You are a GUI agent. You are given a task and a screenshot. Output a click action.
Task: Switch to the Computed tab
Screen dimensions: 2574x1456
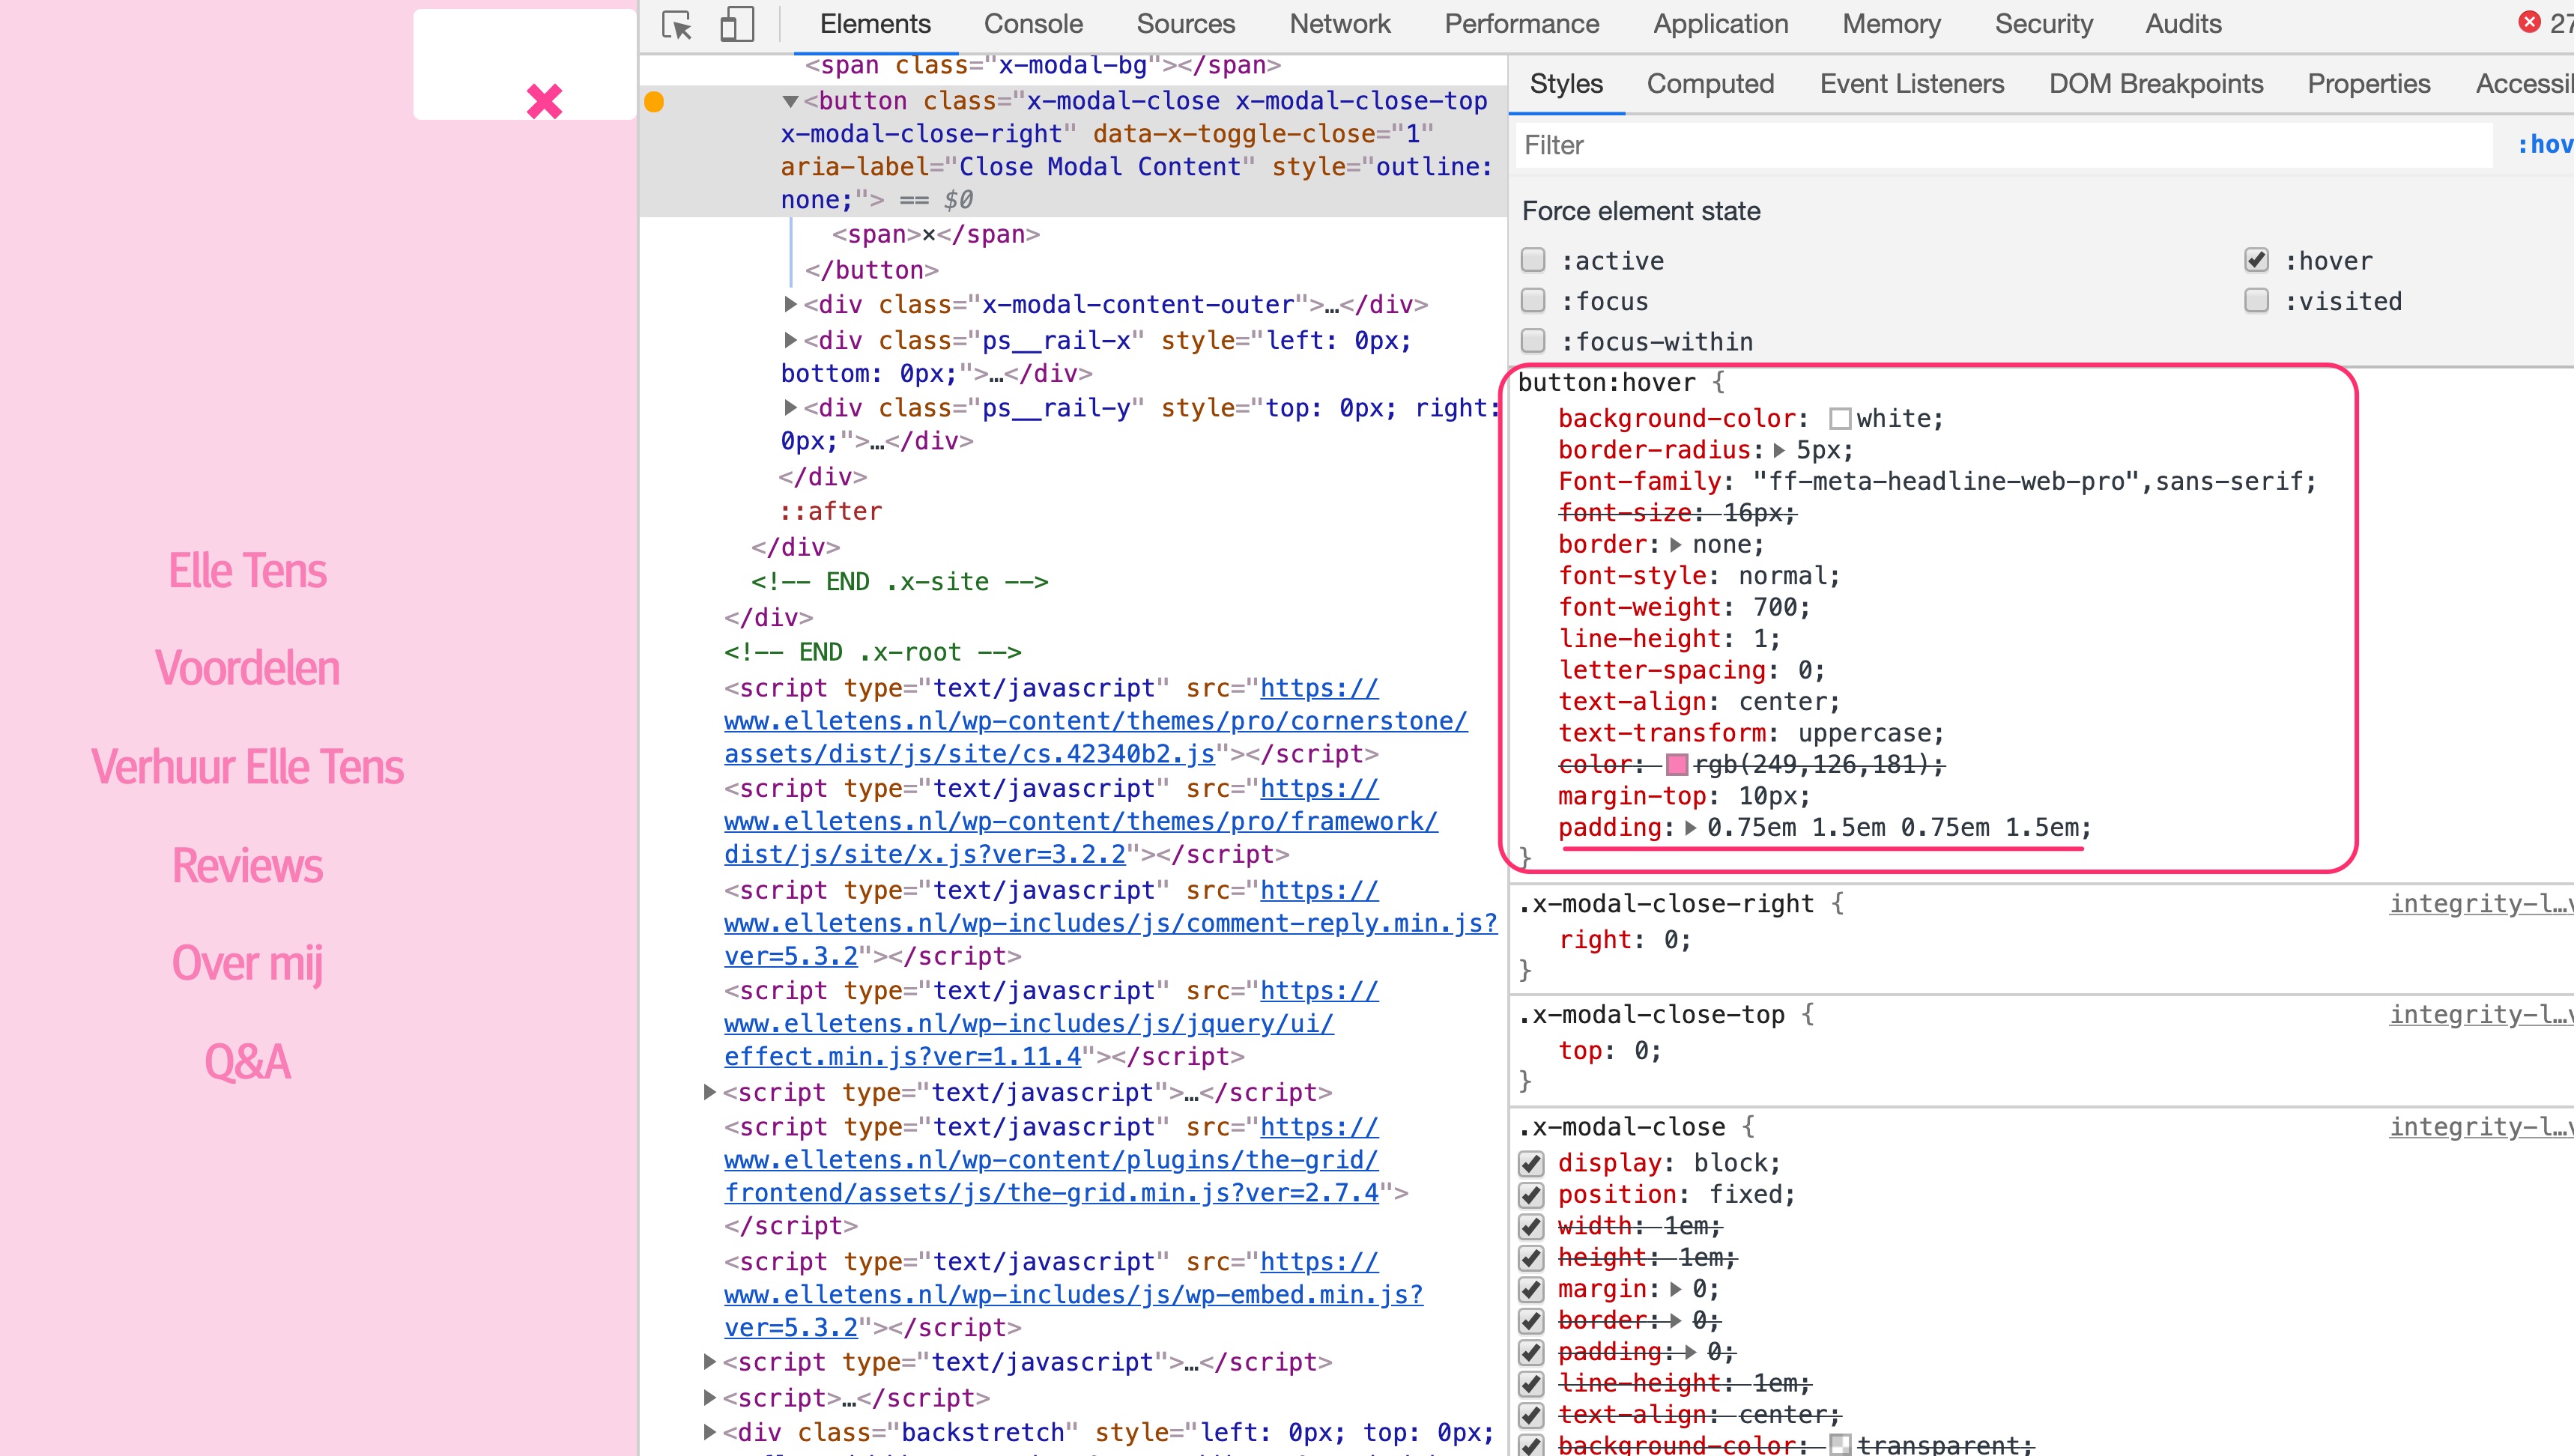[x=1710, y=84]
